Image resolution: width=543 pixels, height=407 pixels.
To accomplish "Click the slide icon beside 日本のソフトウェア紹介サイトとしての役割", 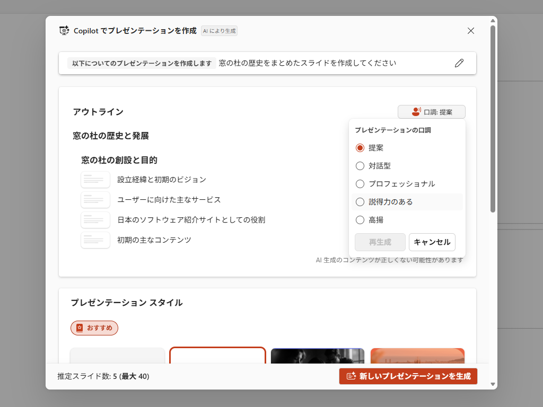I will pos(95,219).
